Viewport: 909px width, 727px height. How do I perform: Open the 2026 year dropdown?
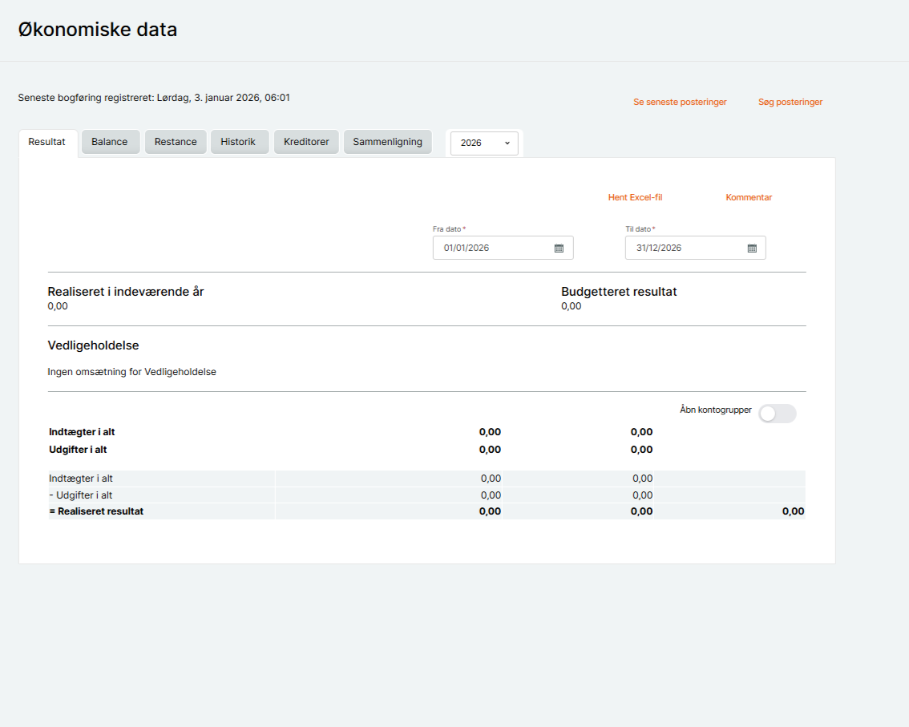(x=484, y=143)
